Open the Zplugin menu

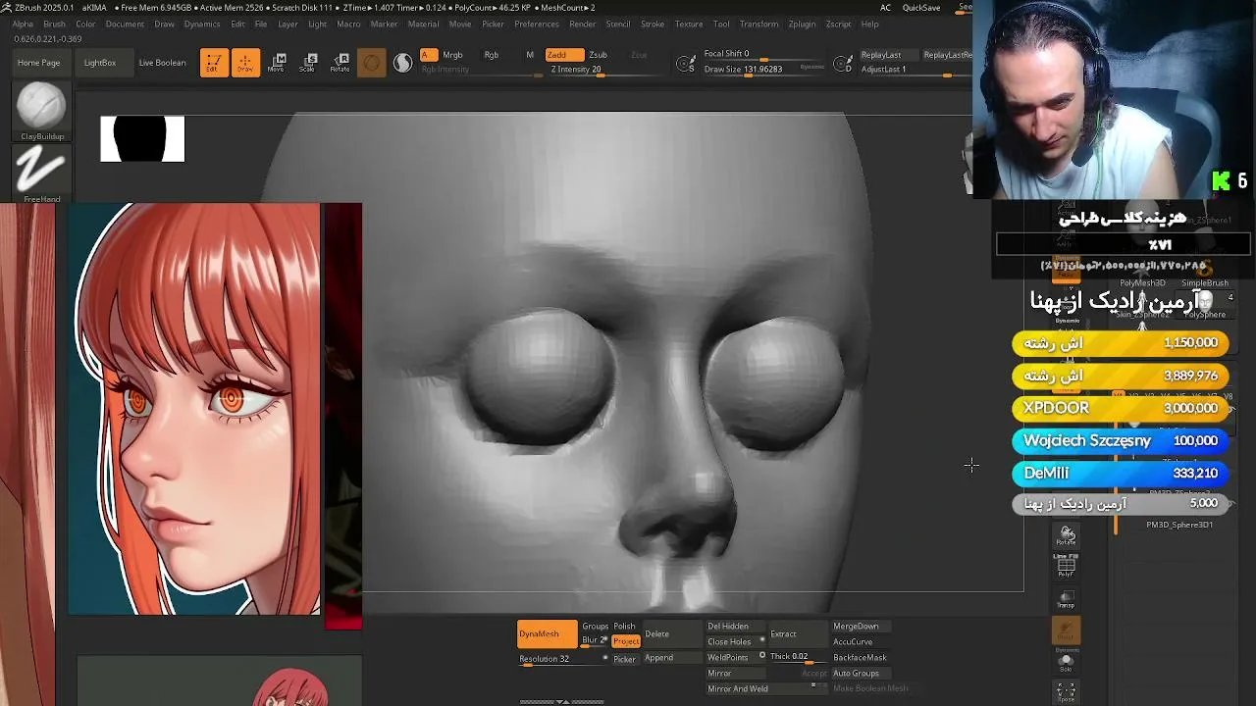[x=802, y=24]
